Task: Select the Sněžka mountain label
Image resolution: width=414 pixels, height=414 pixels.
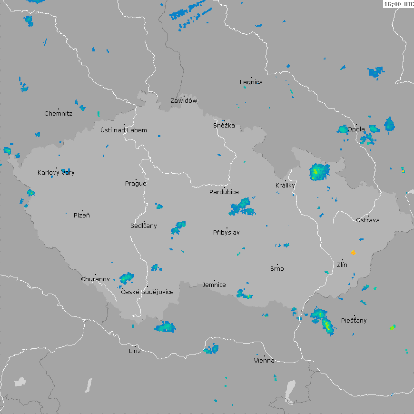Action: click(224, 126)
